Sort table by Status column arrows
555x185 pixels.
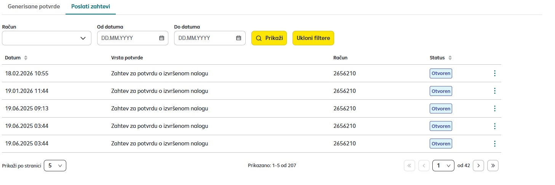point(450,58)
